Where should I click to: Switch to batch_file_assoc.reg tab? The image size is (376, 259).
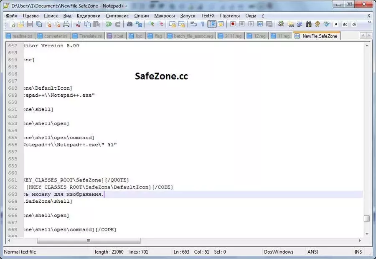(191, 36)
